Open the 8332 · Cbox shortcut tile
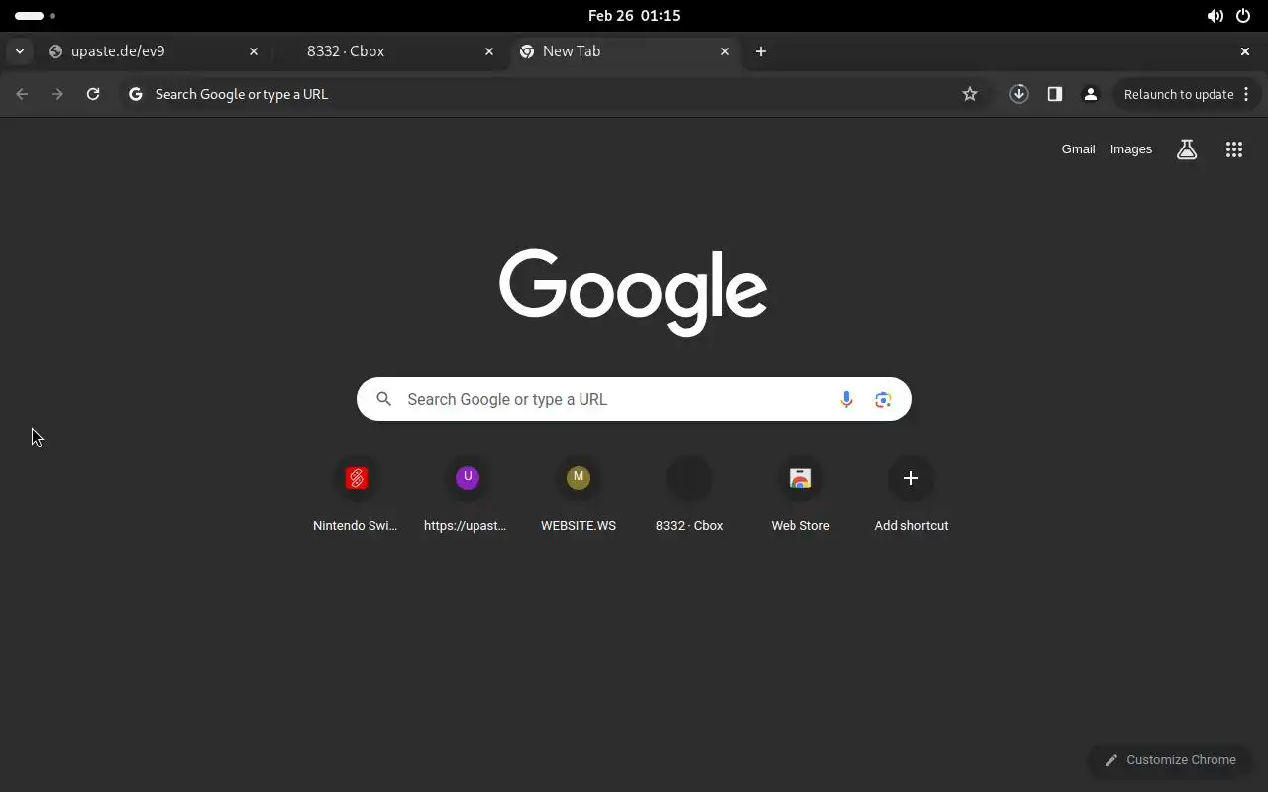The image size is (1268, 792). [689, 495]
